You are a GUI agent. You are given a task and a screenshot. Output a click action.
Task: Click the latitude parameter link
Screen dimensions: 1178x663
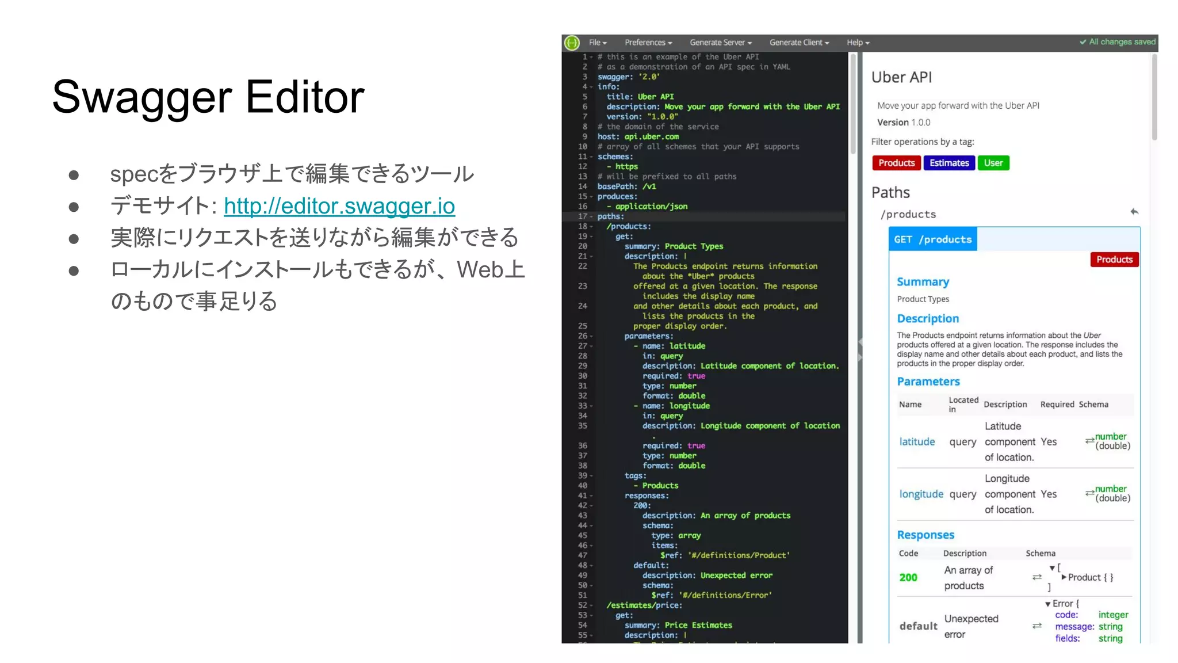[917, 441]
